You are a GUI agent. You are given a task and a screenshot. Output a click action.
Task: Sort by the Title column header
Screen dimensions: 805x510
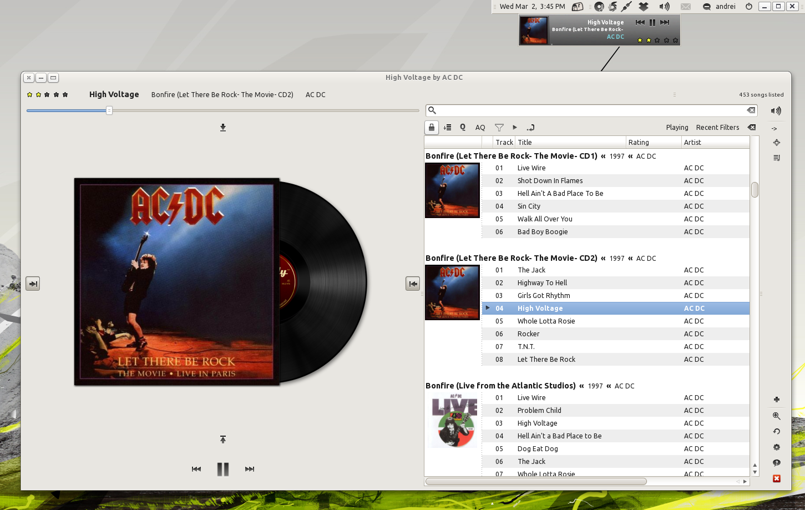coord(571,143)
